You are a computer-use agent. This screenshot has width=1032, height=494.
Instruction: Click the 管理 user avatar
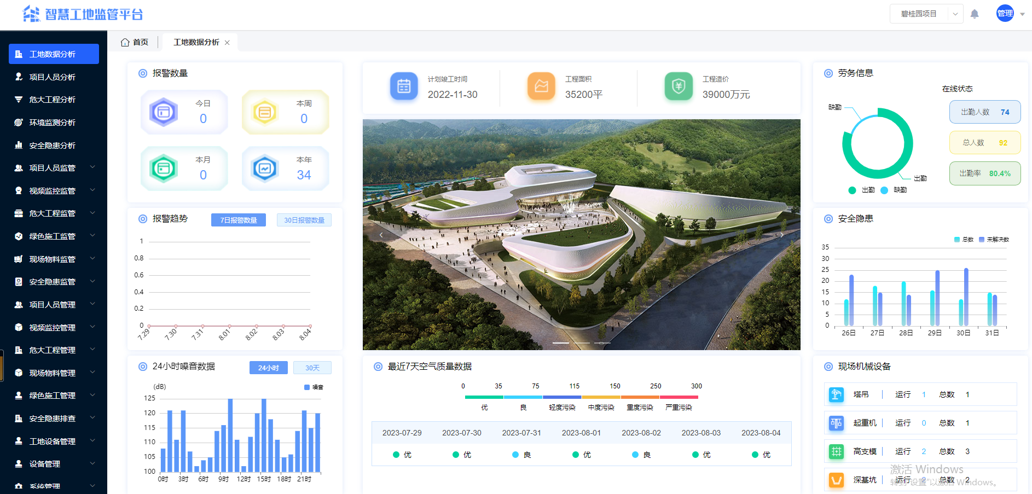(1005, 14)
